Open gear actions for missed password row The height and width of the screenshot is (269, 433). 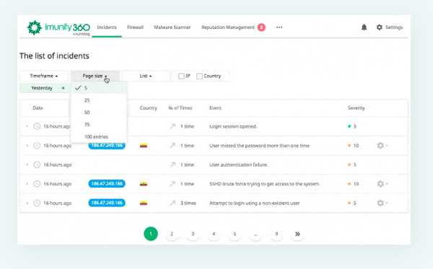coord(382,146)
